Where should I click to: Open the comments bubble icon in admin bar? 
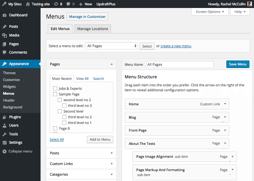point(68,4)
